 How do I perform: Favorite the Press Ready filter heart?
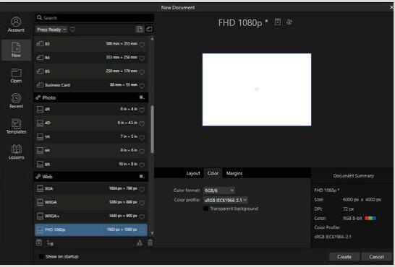(x=73, y=30)
